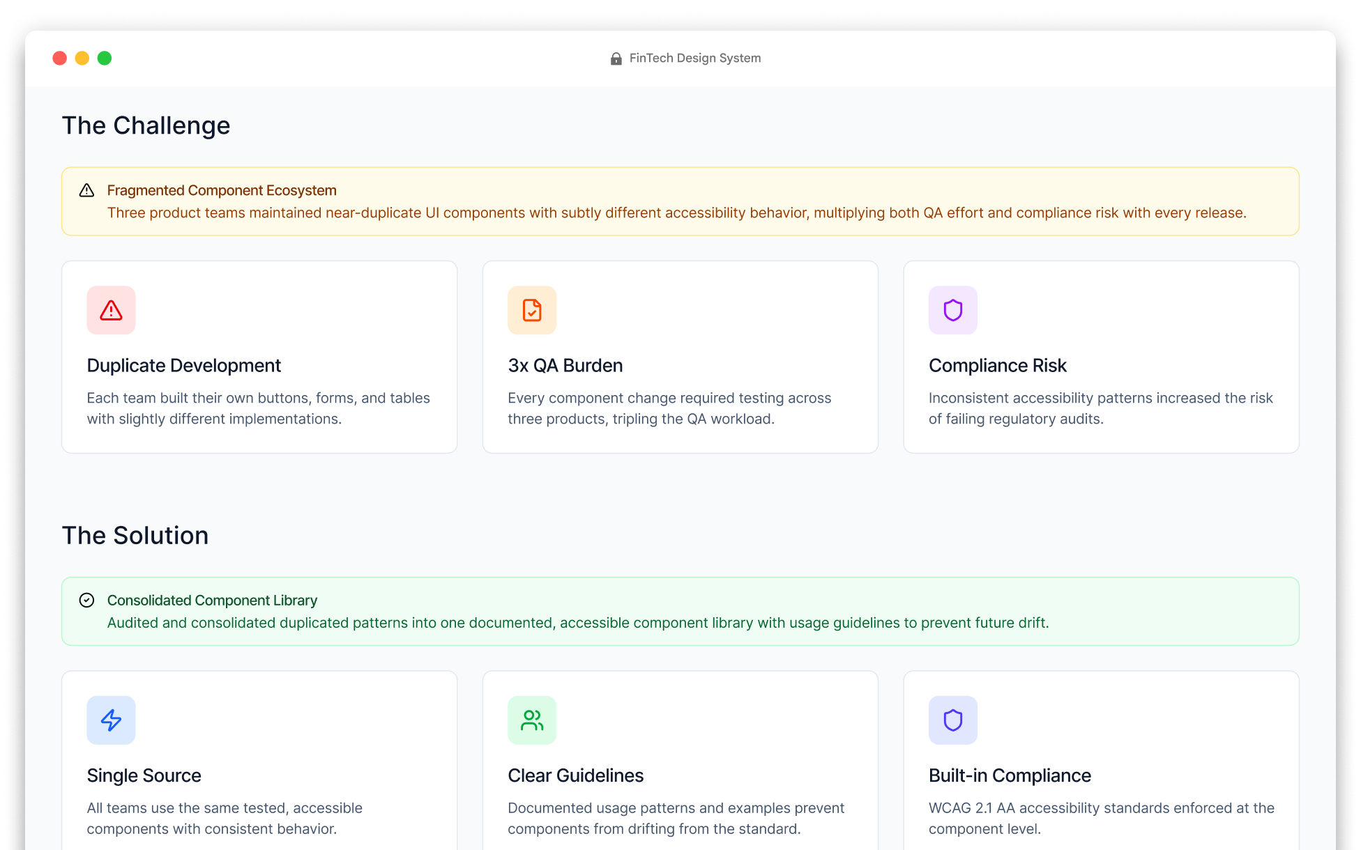This screenshot has width=1361, height=850.
Task: Open the Compliance Risk card heading
Action: click(998, 365)
